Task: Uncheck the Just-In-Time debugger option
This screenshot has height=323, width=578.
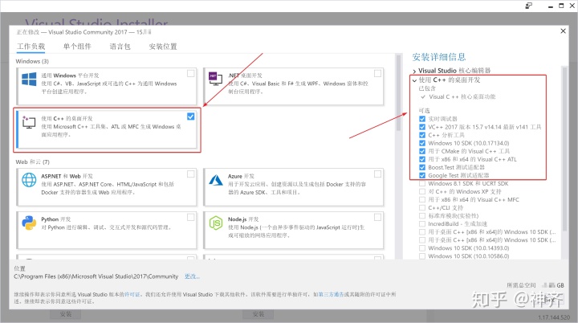Action: [422, 119]
